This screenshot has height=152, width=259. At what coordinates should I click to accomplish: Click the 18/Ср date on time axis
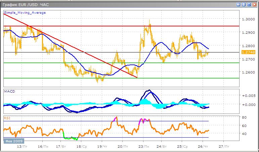coord(82,146)
